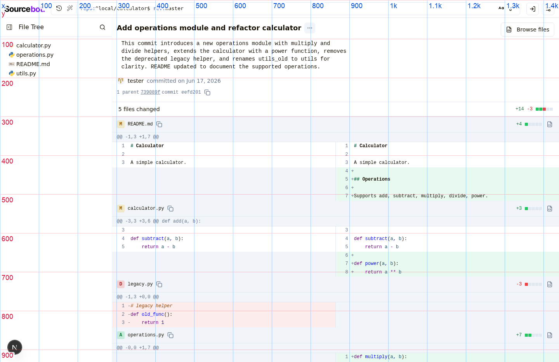The width and height of the screenshot is (559, 362).
Task: Click README.md diff file header name
Action: 140,124
